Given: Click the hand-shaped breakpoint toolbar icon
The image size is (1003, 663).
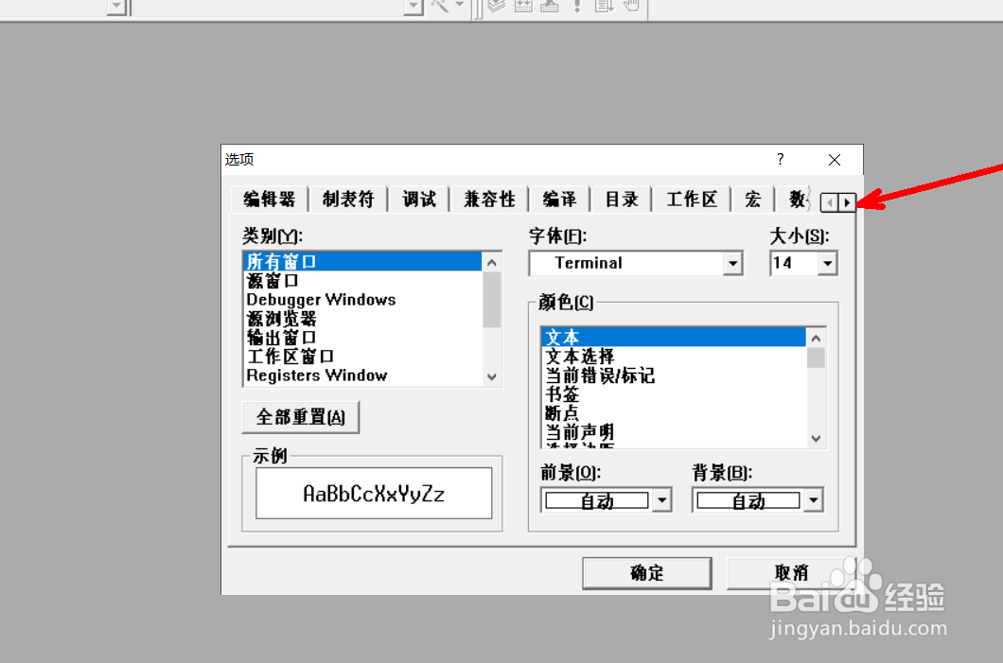Looking at the screenshot, I should pyautogui.click(x=632, y=9).
